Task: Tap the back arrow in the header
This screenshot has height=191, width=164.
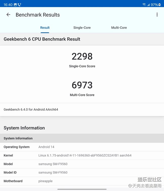Action: [8, 15]
